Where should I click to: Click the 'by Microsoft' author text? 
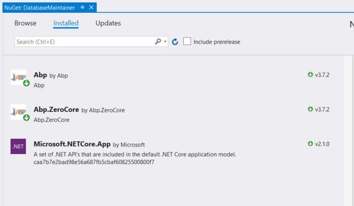[129, 145]
